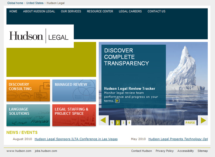The width and height of the screenshot is (215, 157).
Task: Pause the slideshow
Action: 190,122
